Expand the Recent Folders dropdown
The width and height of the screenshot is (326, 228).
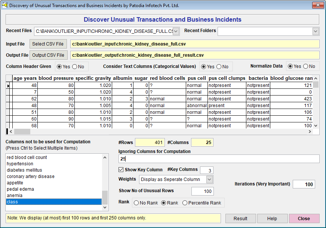point(316,31)
